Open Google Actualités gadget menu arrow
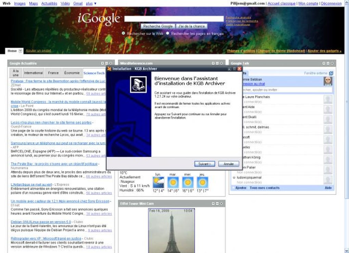This screenshot has width=349, height=253. tap(102, 63)
